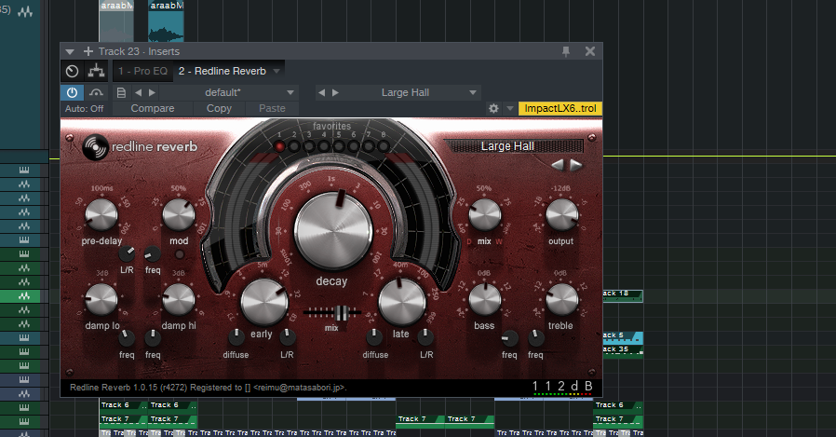Open the gear settings icon near ImpactLX6
The height and width of the screenshot is (437, 836).
493,108
